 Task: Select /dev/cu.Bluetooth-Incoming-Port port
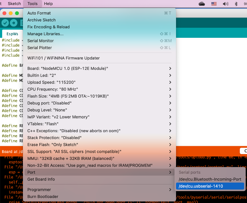210,179
